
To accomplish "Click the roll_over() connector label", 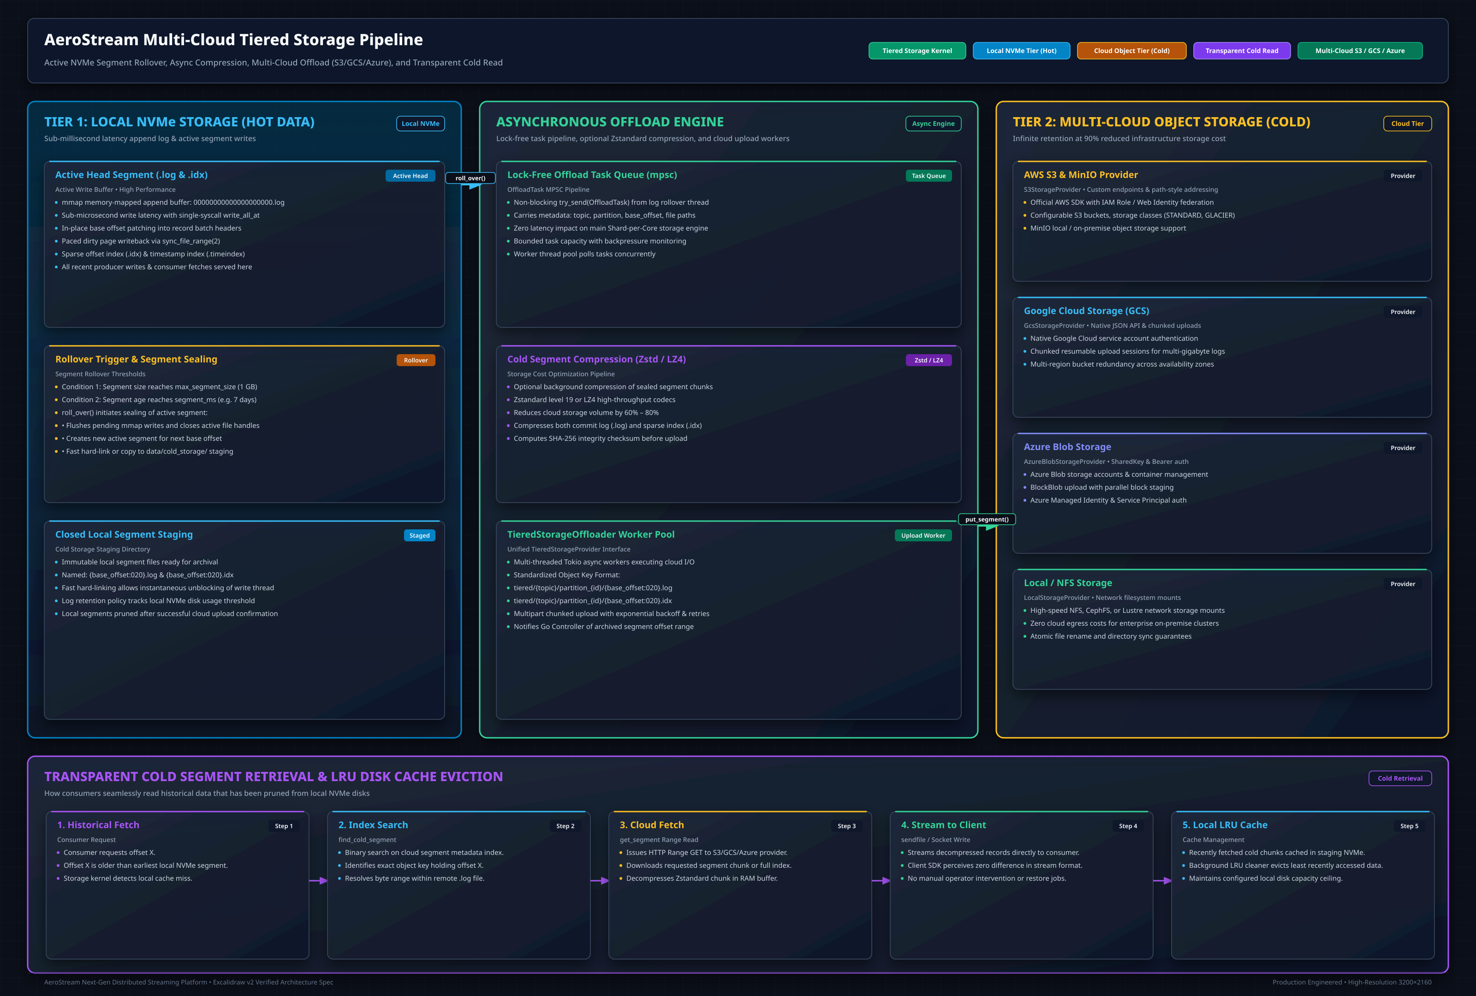I will coord(470,178).
